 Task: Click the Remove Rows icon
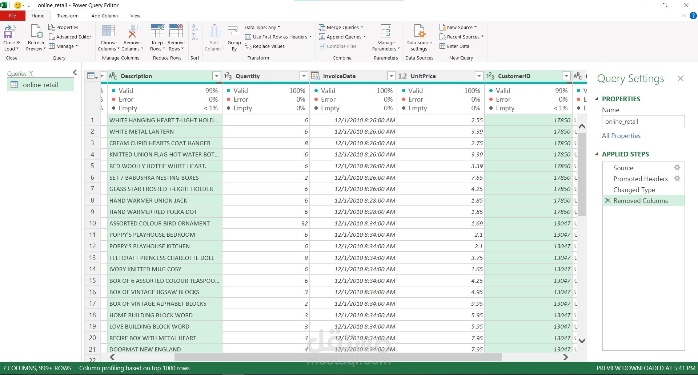[176, 31]
